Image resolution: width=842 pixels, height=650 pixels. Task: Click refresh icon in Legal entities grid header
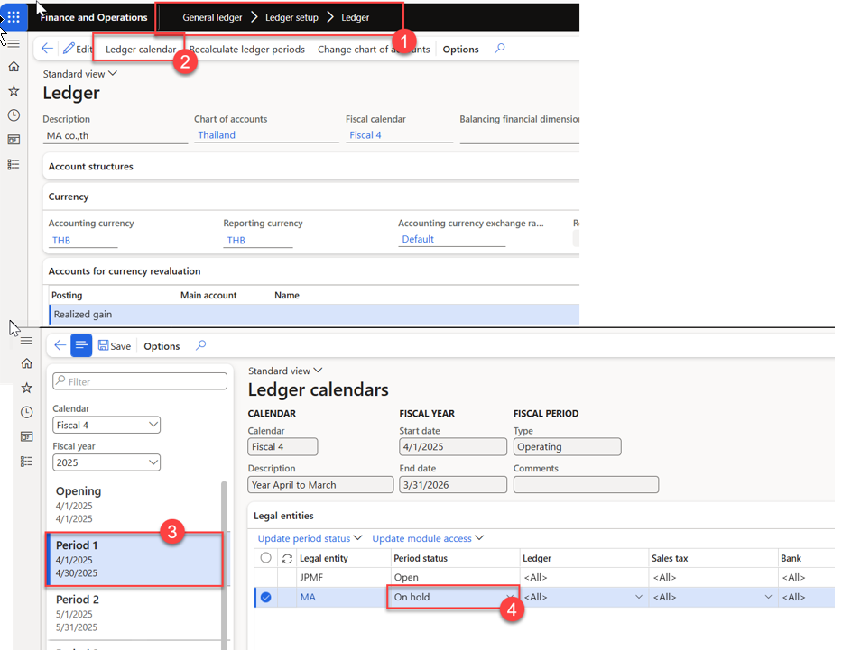click(x=287, y=559)
